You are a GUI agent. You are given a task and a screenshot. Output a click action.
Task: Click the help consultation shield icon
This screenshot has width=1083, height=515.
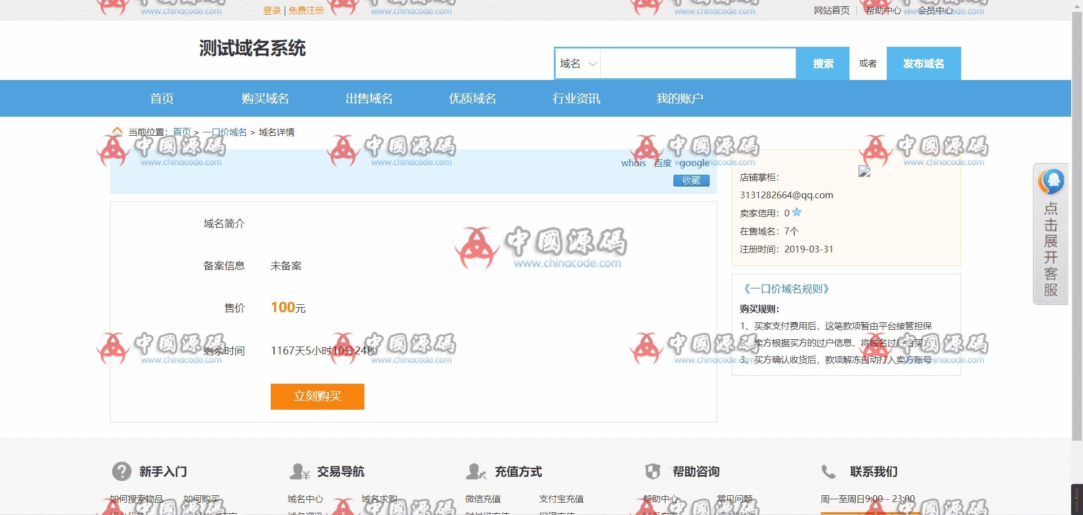tap(653, 471)
